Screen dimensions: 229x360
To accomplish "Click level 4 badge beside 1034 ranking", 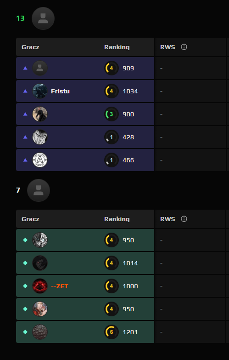I will [x=112, y=91].
